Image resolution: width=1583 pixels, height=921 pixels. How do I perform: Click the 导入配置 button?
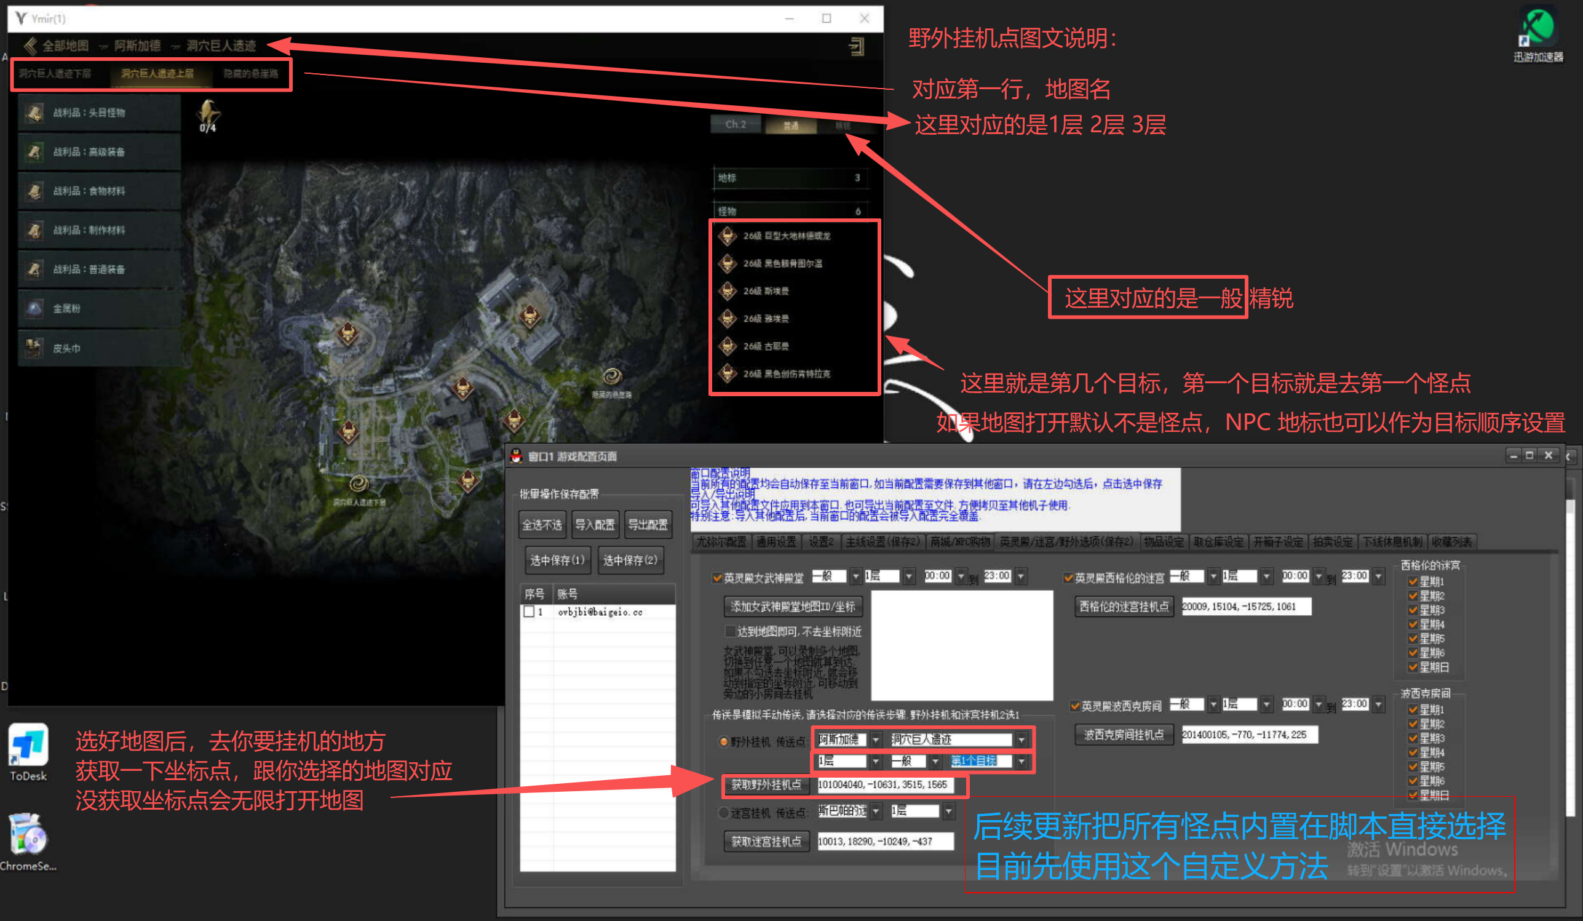(x=594, y=525)
